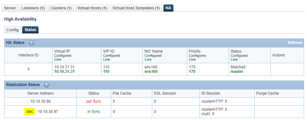This screenshot has height=120, width=307.
Task: Click server address 10.10.30.96
Action: pos(40,102)
